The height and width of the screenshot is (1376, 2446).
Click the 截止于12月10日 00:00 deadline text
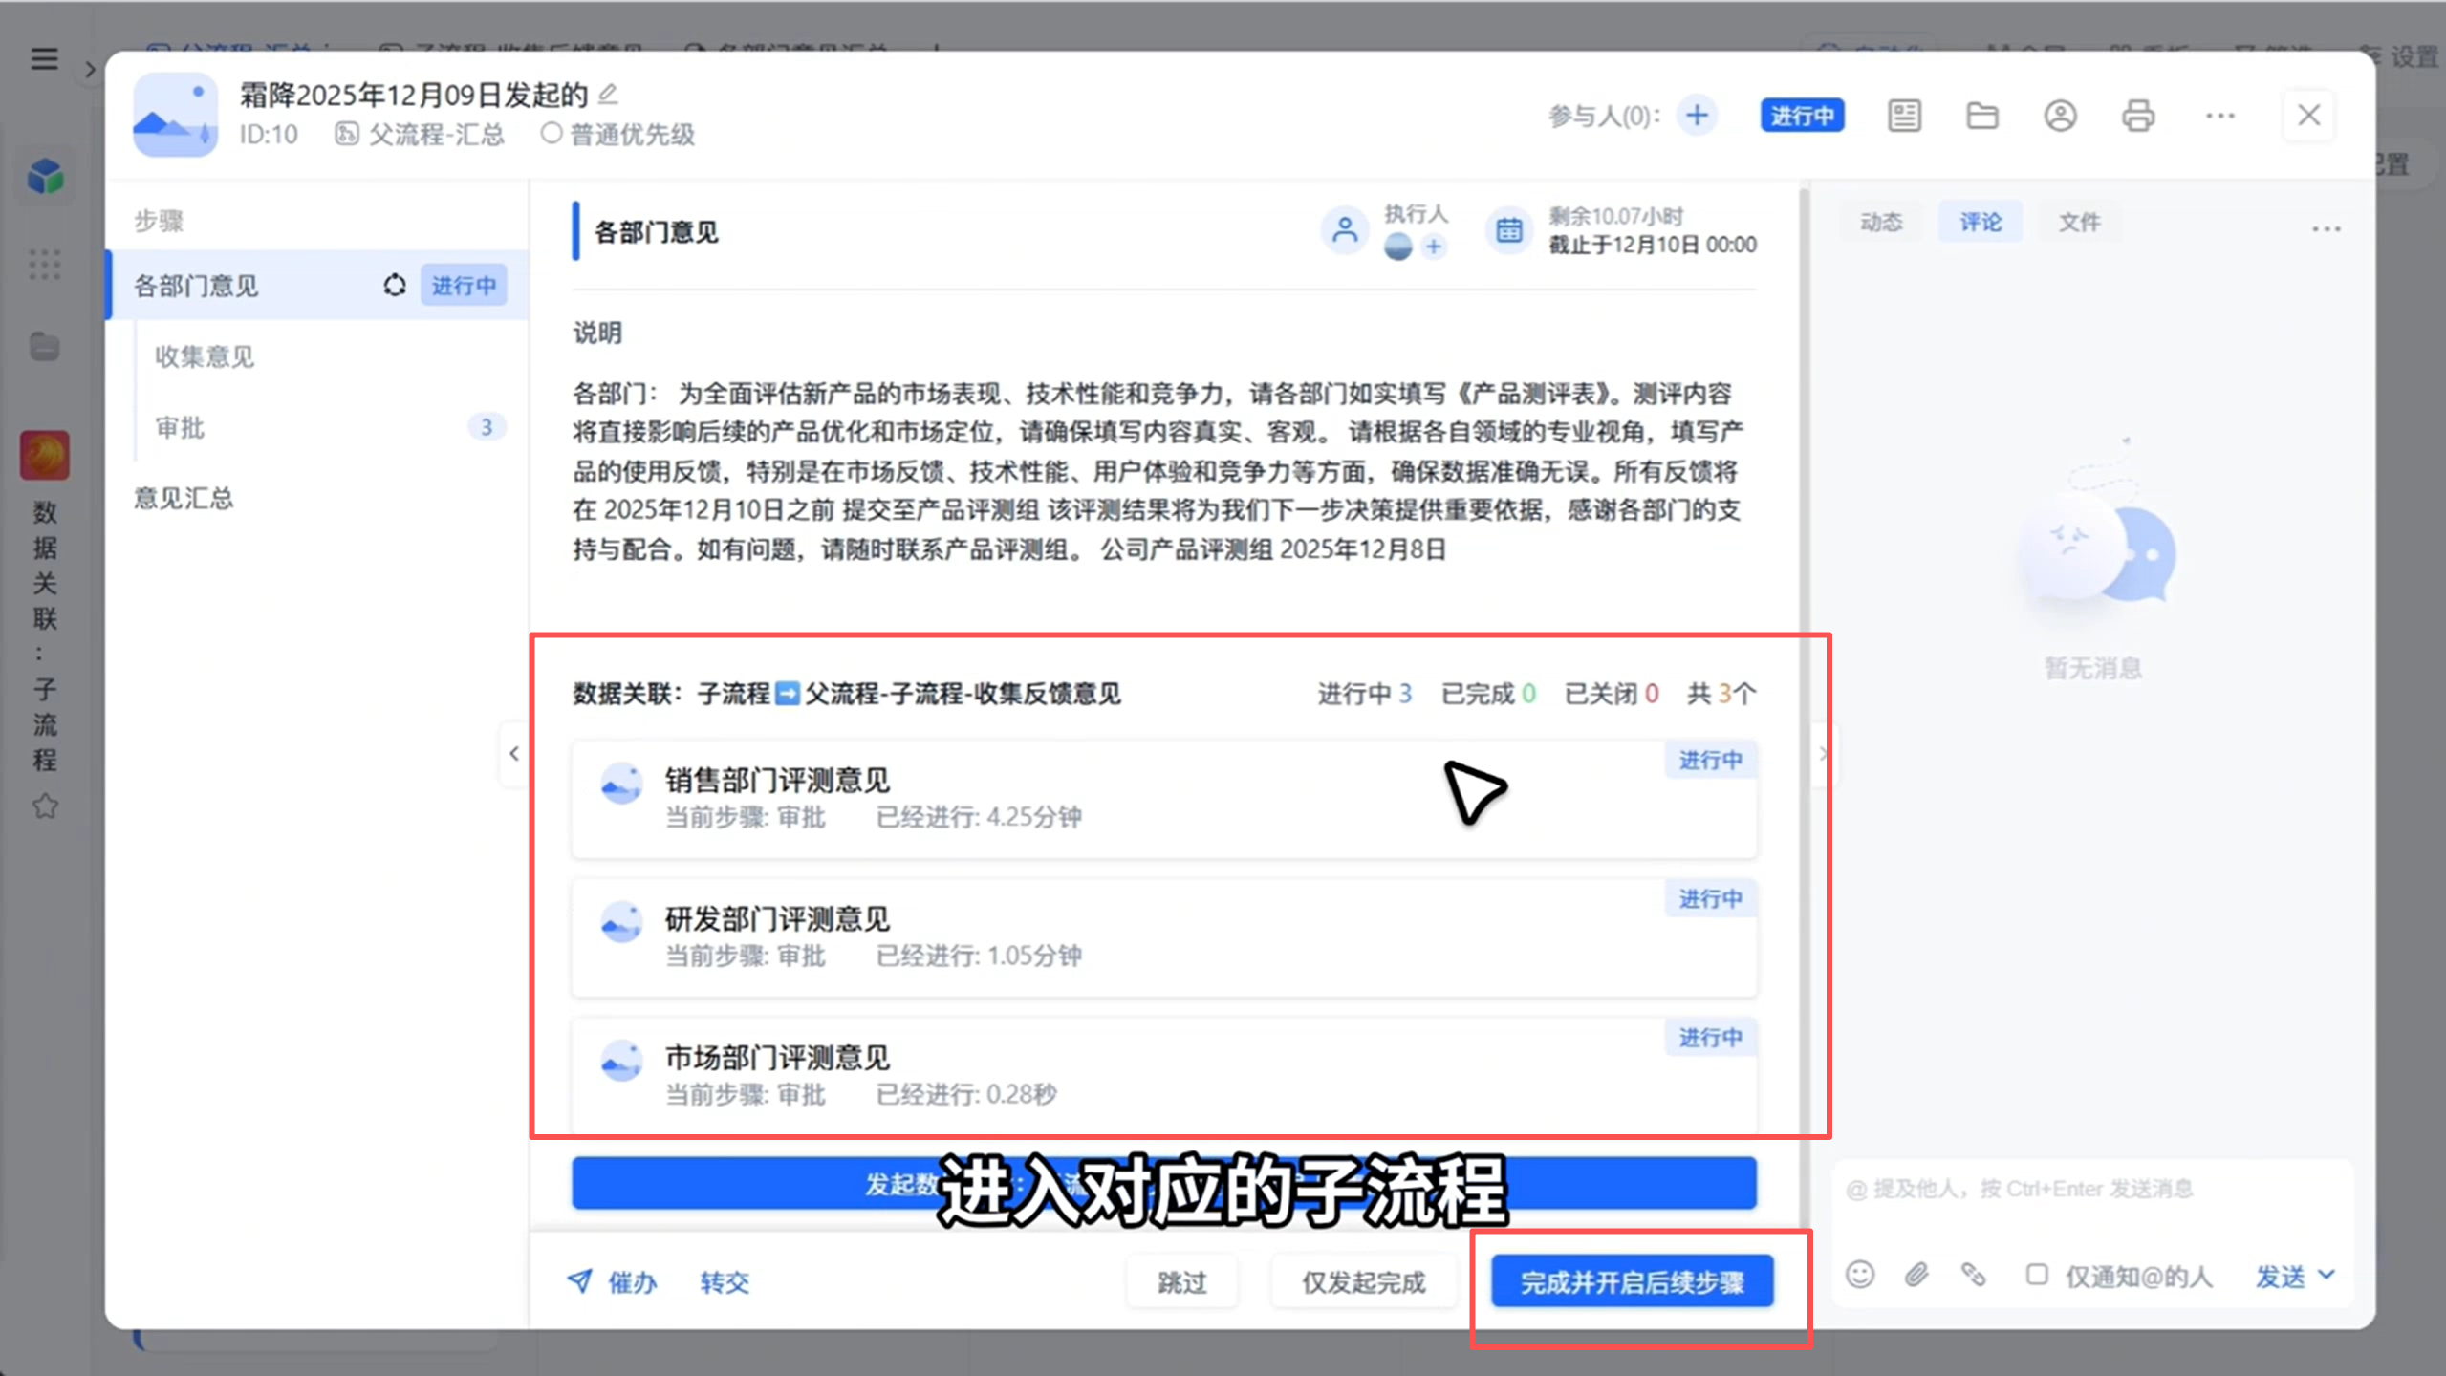[1653, 245]
